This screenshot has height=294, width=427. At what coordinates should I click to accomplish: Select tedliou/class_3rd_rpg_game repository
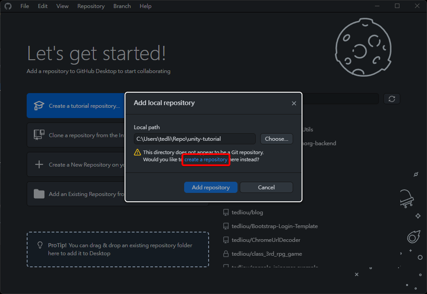[266, 254]
